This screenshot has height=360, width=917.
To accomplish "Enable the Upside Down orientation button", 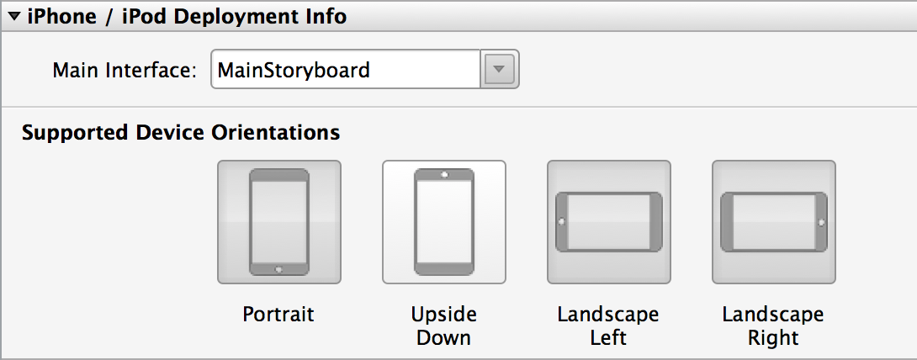I will tap(444, 222).
